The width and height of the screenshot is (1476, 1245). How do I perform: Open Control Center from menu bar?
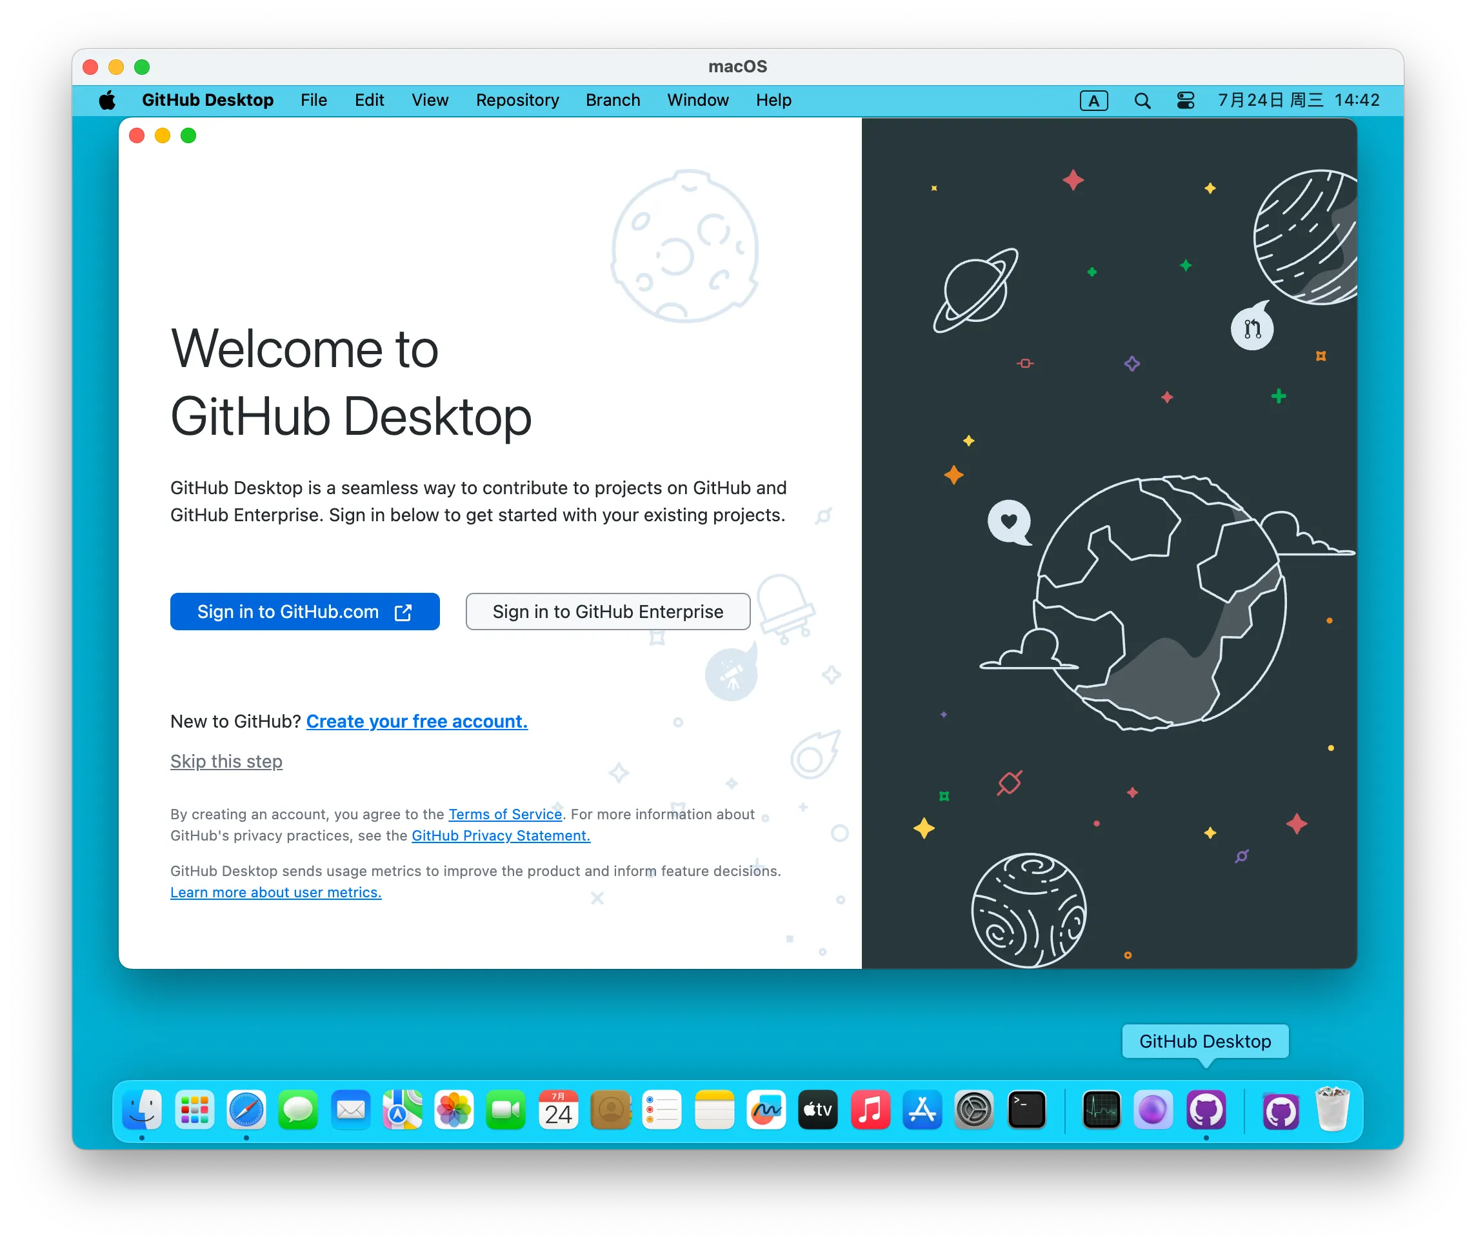point(1185,101)
